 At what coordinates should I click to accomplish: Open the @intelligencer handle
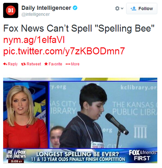pyautogui.click(x=36, y=14)
